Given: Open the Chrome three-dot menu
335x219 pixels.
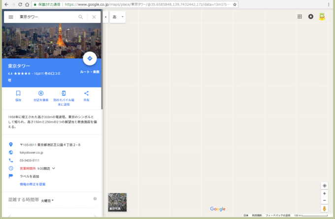Looking at the screenshot, I should tap(329, 4).
